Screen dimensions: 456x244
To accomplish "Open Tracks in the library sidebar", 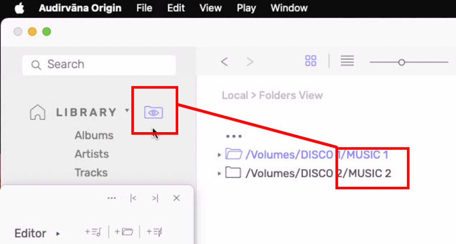I will [91, 173].
